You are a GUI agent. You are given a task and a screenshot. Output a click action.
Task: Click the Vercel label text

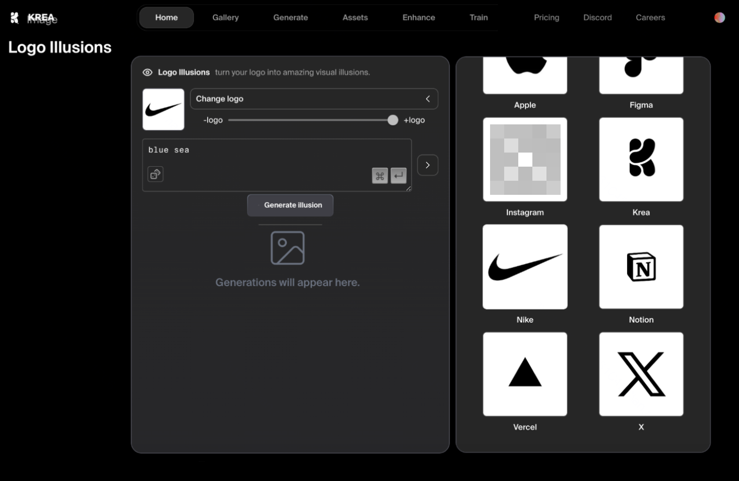[525, 427]
